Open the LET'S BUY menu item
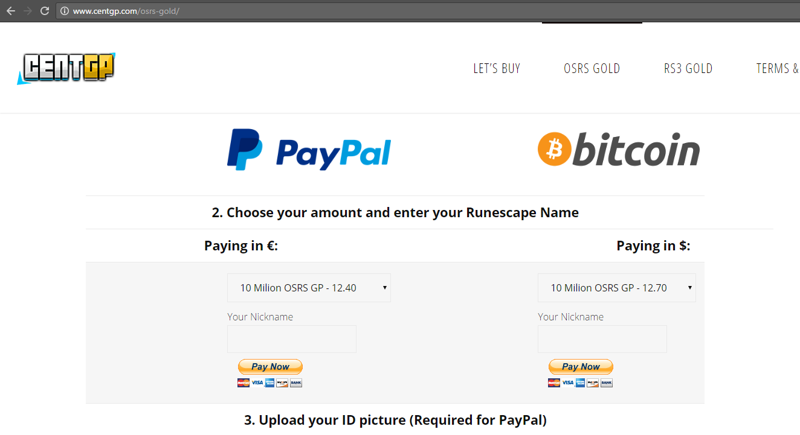The image size is (800, 435). (497, 69)
